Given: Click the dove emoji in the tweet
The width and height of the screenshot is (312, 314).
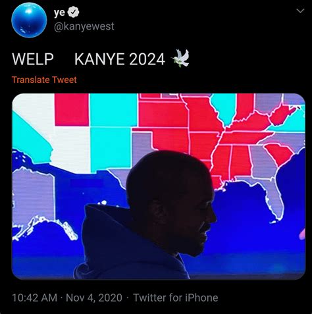Looking at the screenshot, I should pyautogui.click(x=181, y=58).
